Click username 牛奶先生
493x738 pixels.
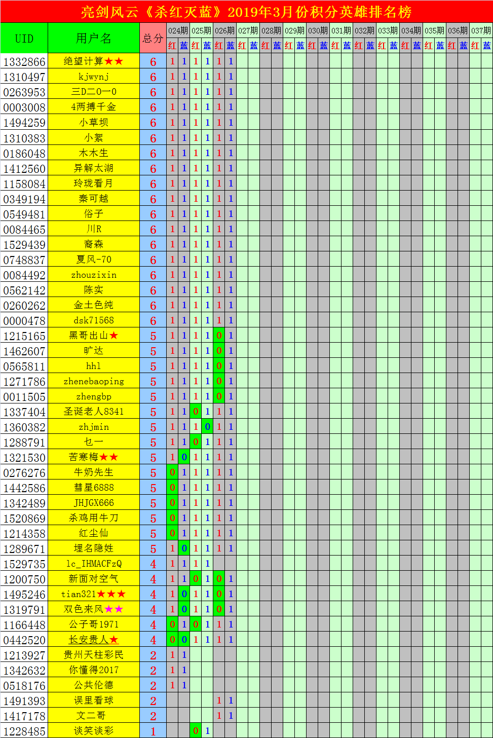pos(94,472)
